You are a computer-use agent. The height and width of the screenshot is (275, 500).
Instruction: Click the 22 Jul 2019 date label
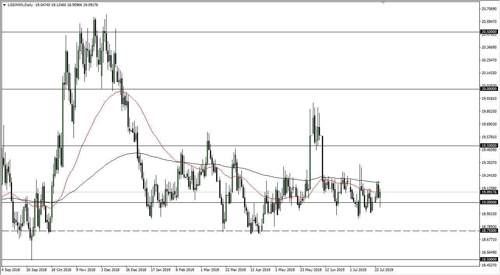(x=385, y=270)
